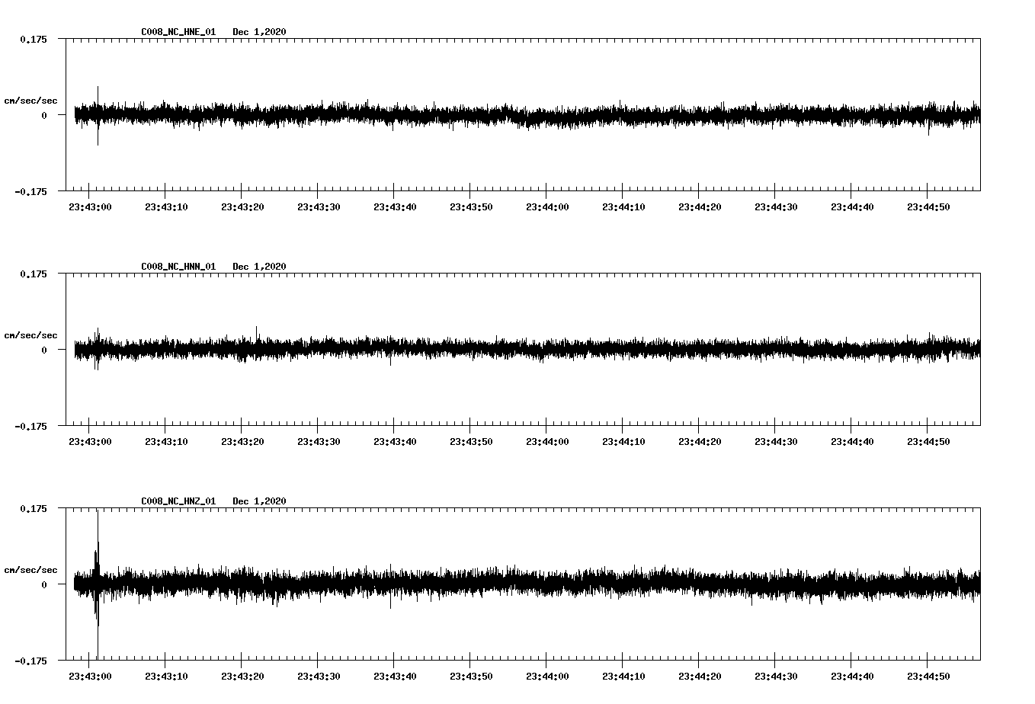Click the cm/sec/sec label beside HNZ trace
The image size is (1035, 704).
click(x=31, y=569)
